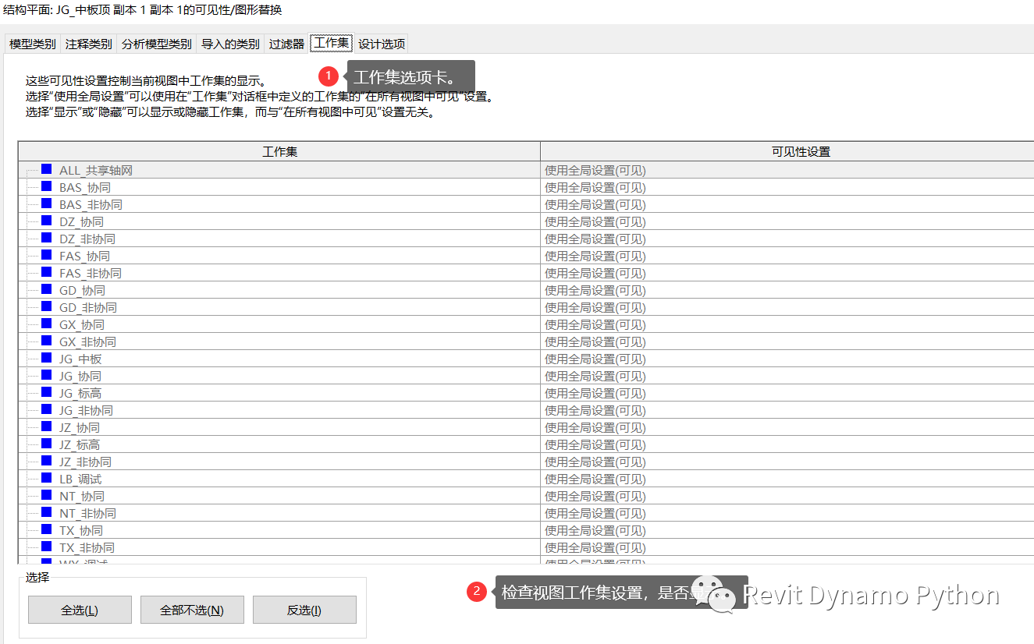Click the 使用全局设置(可见) cell for DZ_协同

pyautogui.click(x=787, y=221)
